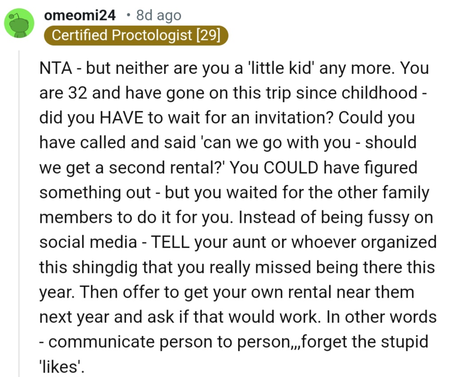Open the omeomi24 username profile link
Screen dimensions: 450x377
(80, 16)
